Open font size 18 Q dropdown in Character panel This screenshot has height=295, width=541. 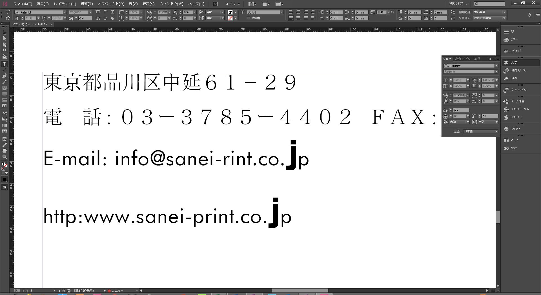pyautogui.click(x=468, y=80)
